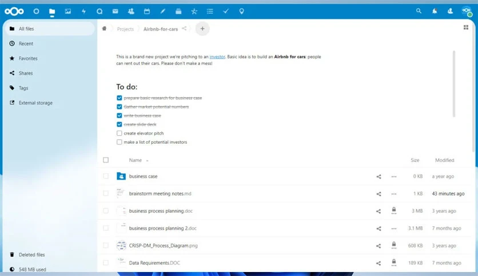
Task: Navigate to Projects breadcrumb
Action: (x=125, y=29)
